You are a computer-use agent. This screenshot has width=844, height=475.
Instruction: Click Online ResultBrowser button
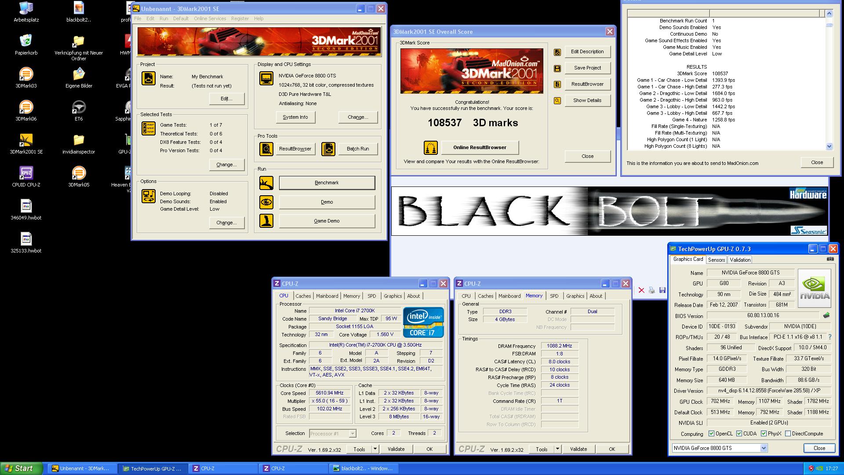point(480,148)
